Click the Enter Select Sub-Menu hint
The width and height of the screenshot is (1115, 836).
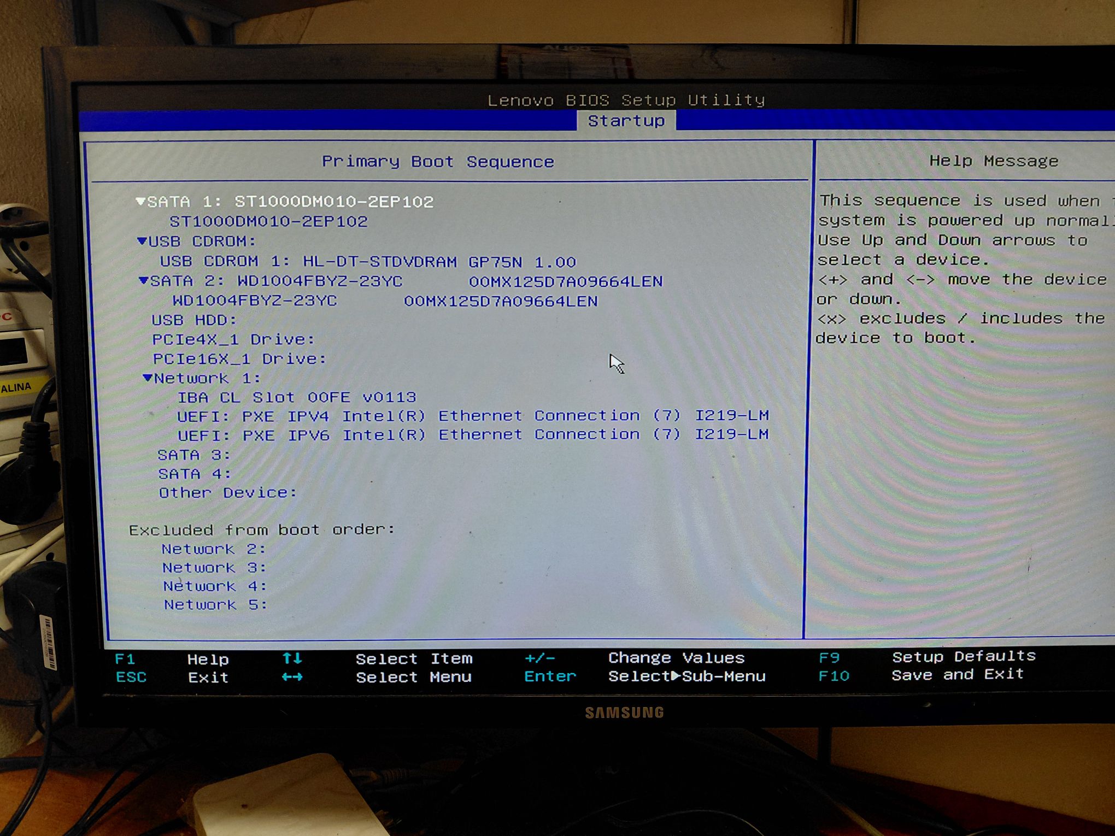pos(644,676)
